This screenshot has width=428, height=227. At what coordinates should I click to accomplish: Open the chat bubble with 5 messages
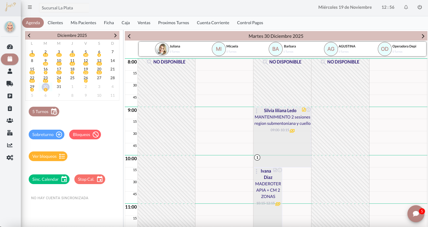pyautogui.click(x=416, y=214)
